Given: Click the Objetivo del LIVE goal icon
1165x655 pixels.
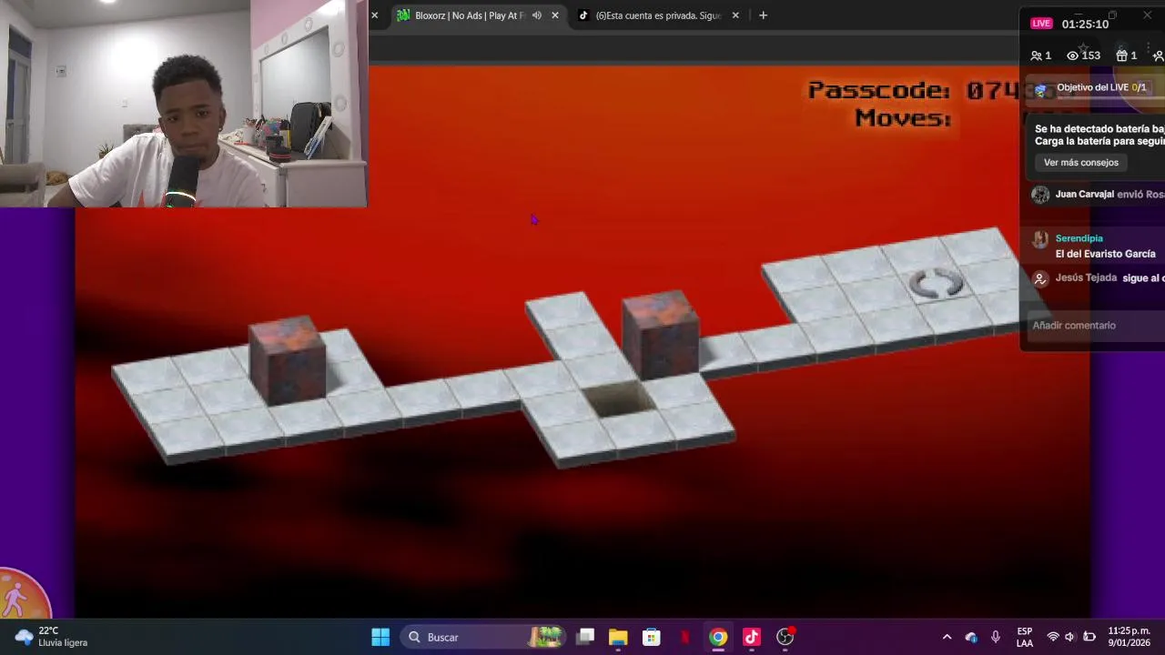Looking at the screenshot, I should [x=1041, y=89].
